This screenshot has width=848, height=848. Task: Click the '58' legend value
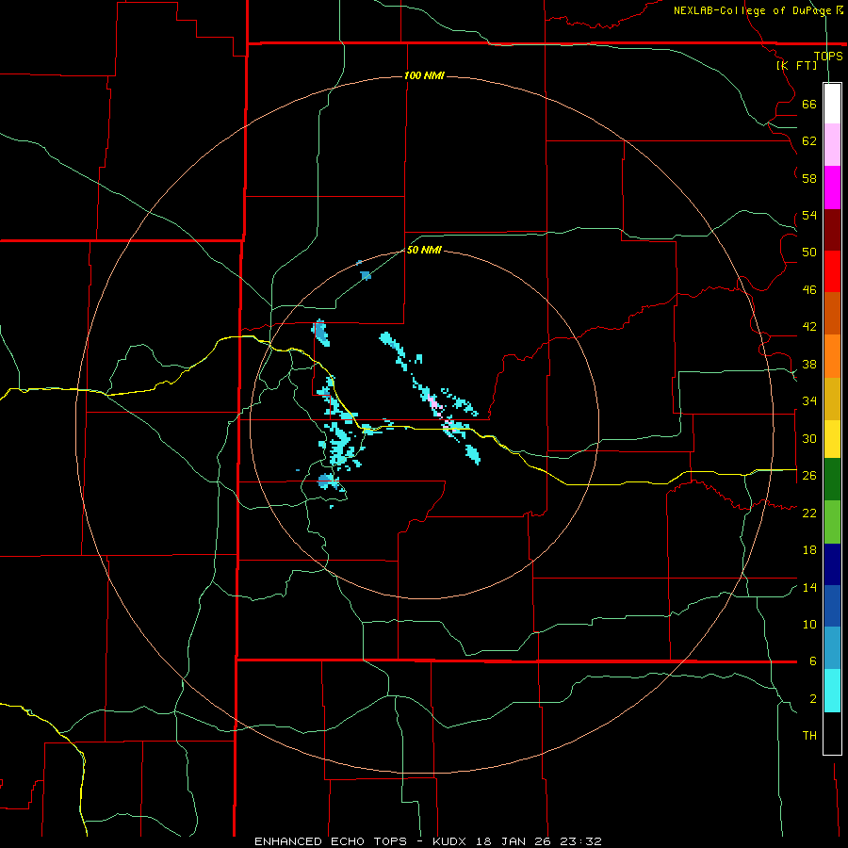click(809, 178)
